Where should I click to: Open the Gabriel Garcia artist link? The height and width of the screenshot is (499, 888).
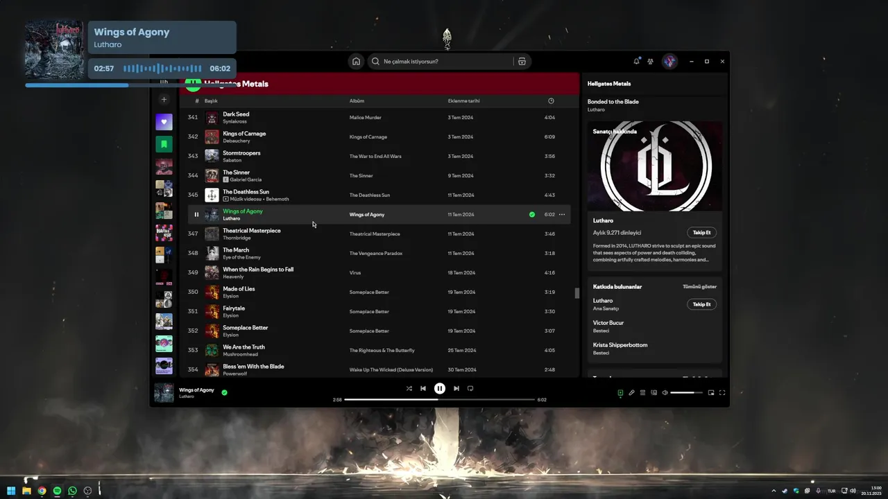pyautogui.click(x=246, y=180)
